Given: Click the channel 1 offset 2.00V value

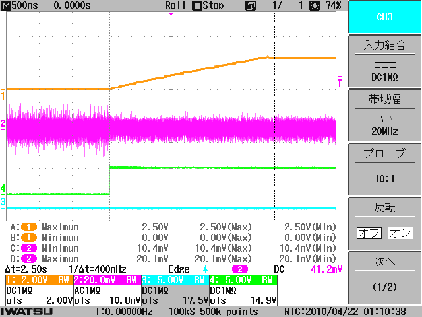Looking at the screenshot, I should (59, 300).
